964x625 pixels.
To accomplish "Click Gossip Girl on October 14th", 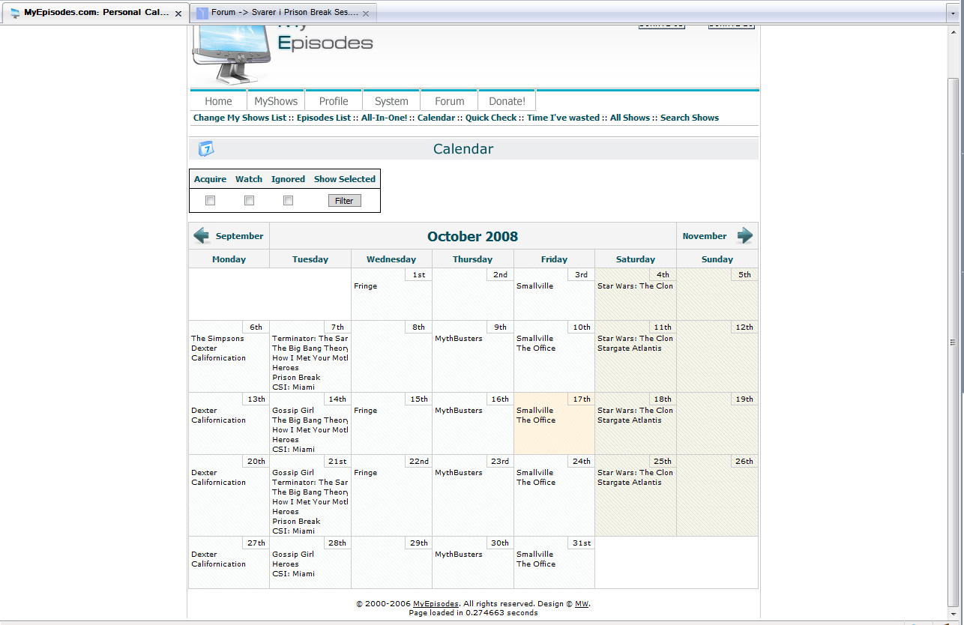I will pos(293,411).
